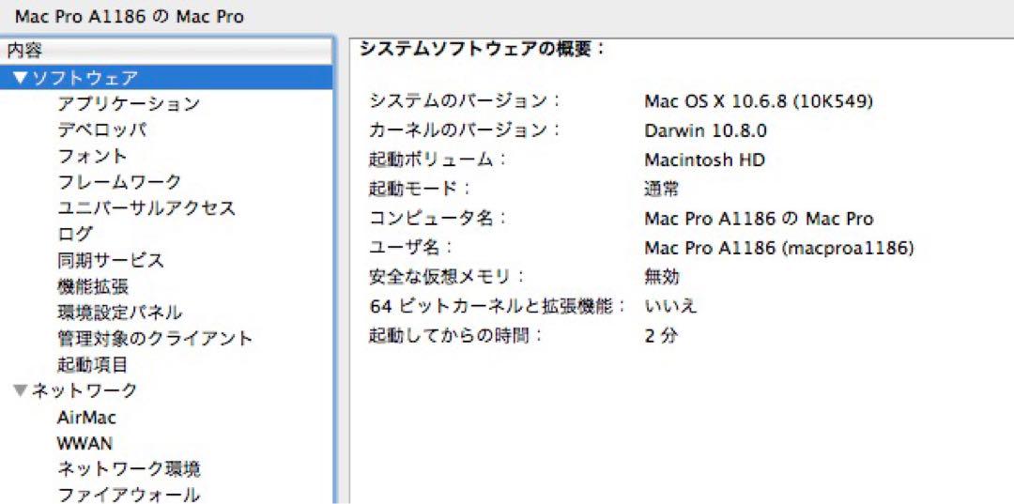This screenshot has height=504, width=1014.
Task: Click the いいえ 64-bit kernel value
Action: 670,306
